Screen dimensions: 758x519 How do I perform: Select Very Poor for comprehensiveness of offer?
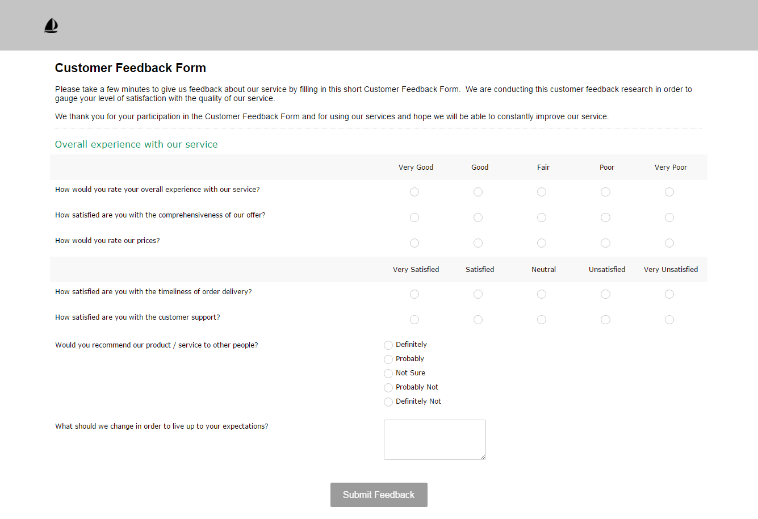coord(669,217)
